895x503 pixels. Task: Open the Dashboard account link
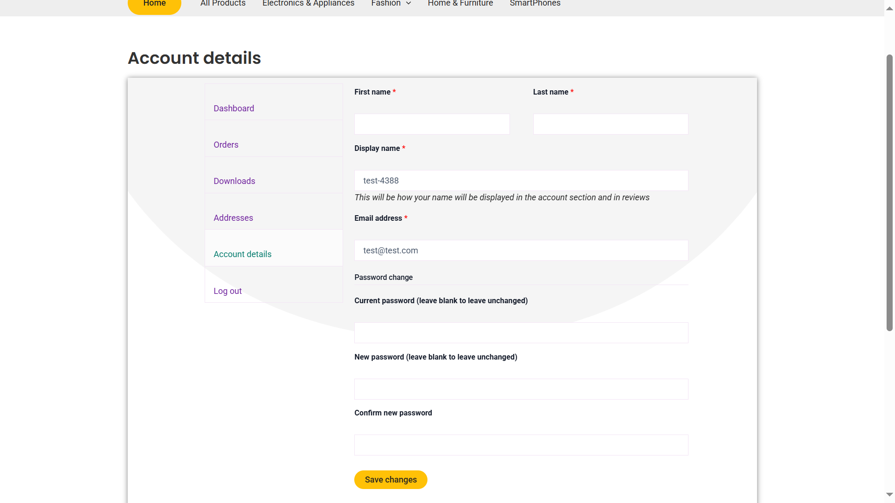click(x=234, y=109)
